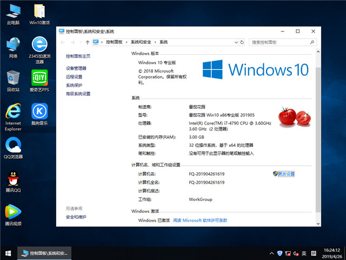Switch the 英 input language indicator
This screenshot has width=346, height=260.
click(x=304, y=253)
